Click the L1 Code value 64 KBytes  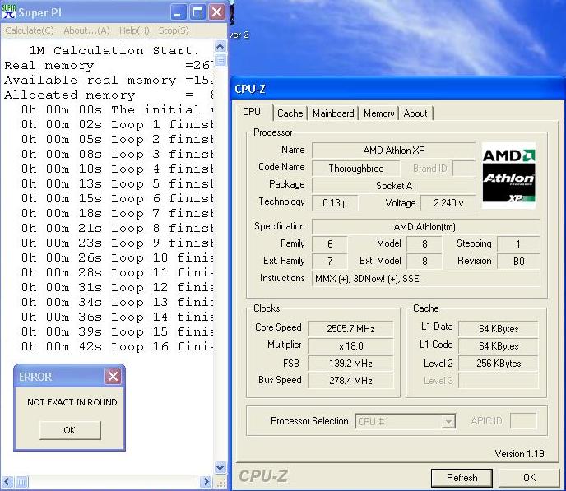pos(499,346)
